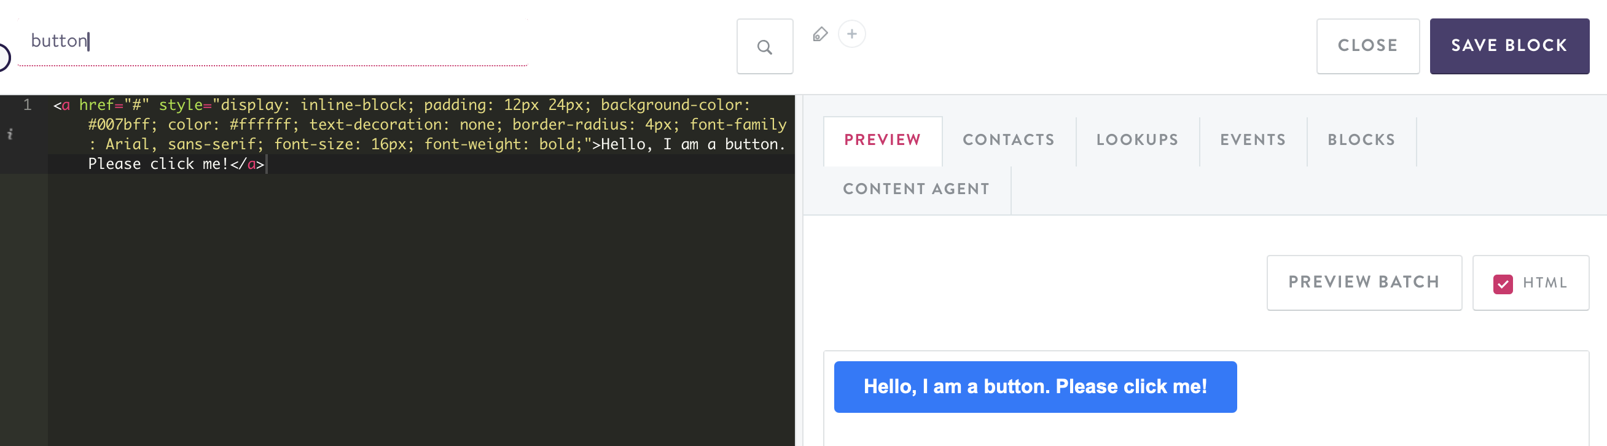Click the info marker in editor gutter

point(10,133)
